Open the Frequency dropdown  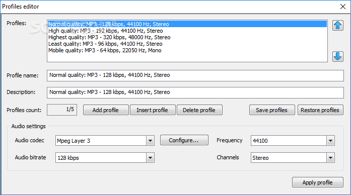tap(330, 141)
